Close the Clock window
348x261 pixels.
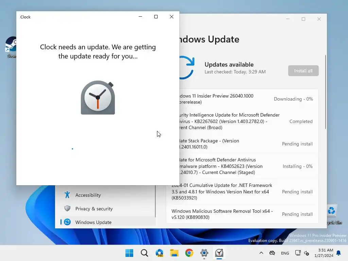click(x=172, y=17)
